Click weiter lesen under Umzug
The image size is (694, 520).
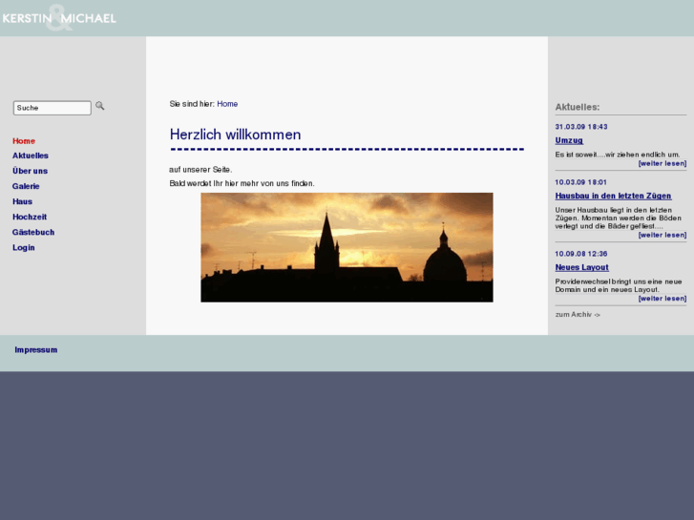coord(662,163)
